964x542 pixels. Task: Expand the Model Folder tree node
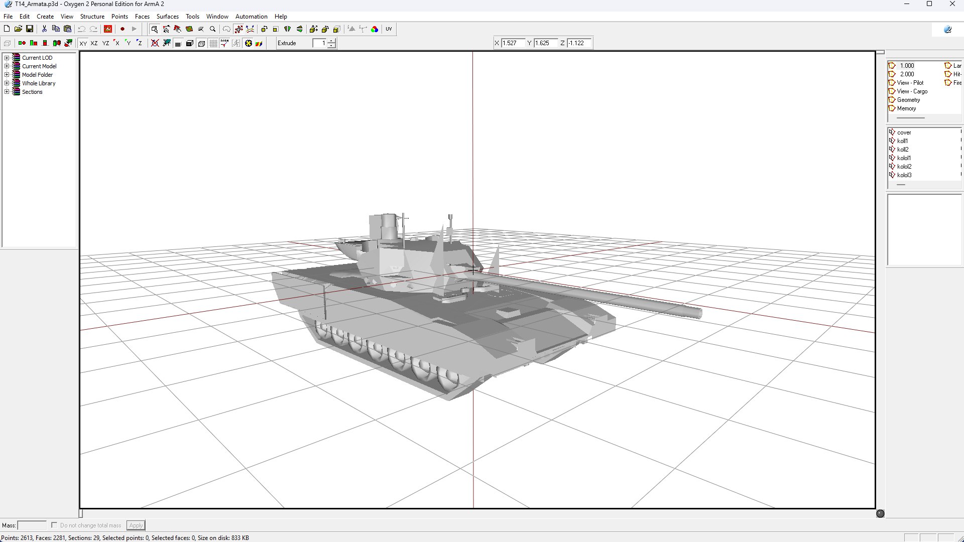coord(7,75)
